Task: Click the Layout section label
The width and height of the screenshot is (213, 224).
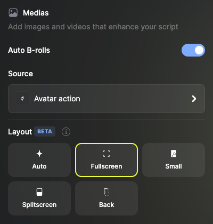Action: pyautogui.click(x=20, y=132)
